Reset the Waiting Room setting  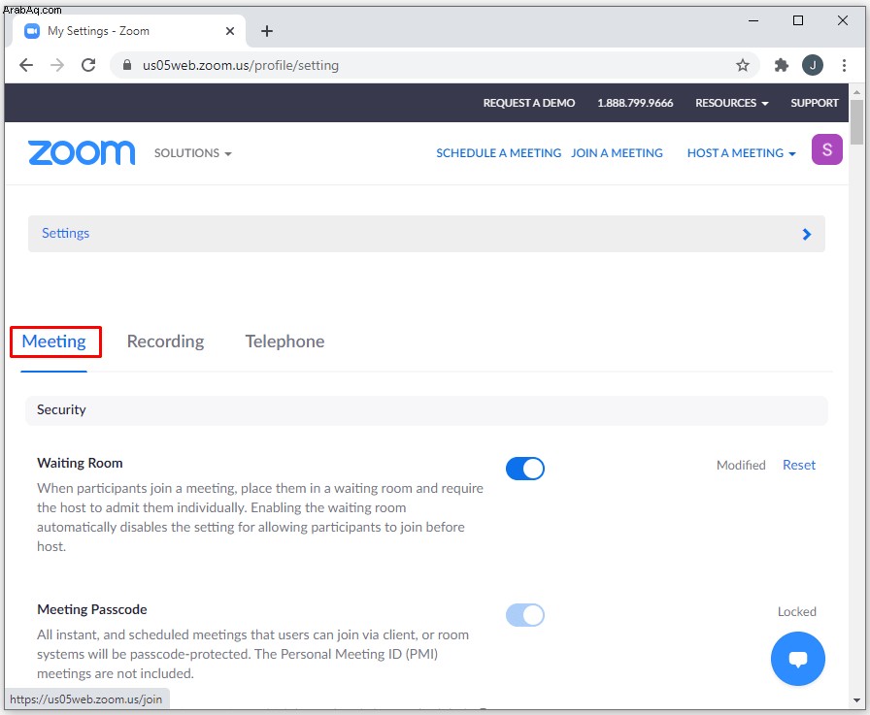[798, 465]
